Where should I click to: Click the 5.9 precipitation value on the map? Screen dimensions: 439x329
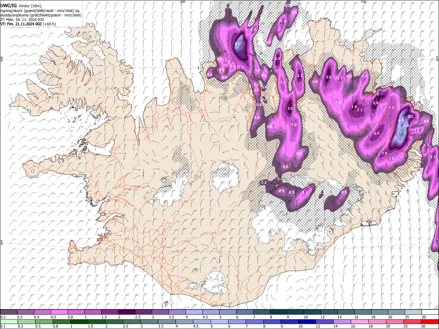[238, 44]
